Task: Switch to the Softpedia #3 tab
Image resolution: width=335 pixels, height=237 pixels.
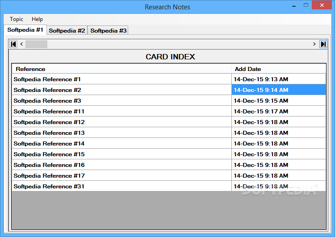Action: [x=109, y=30]
